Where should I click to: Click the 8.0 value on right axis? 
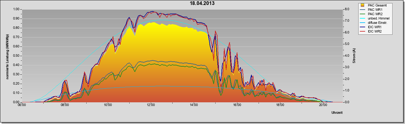[x=346, y=9]
